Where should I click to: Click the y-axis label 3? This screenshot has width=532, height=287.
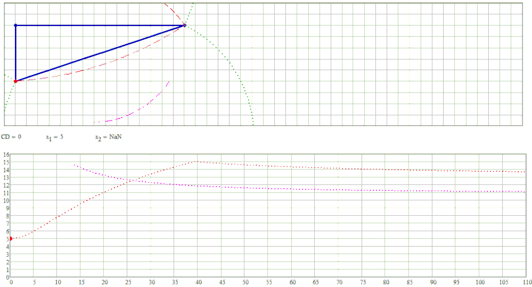[x=7, y=254]
